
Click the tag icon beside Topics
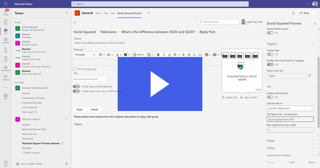tap(309, 76)
